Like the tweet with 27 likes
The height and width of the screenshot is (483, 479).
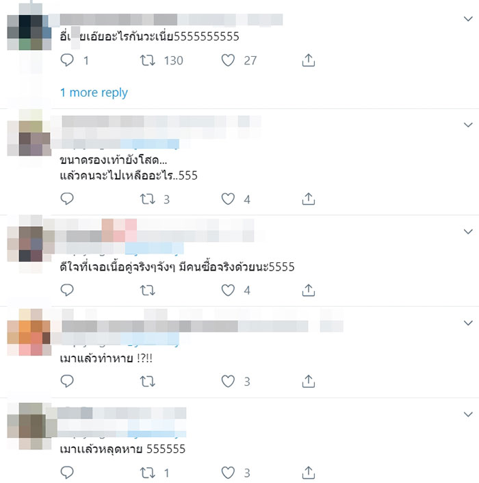tap(228, 60)
